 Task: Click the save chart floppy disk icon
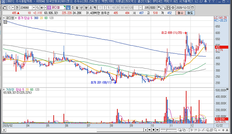click(x=168, y=8)
